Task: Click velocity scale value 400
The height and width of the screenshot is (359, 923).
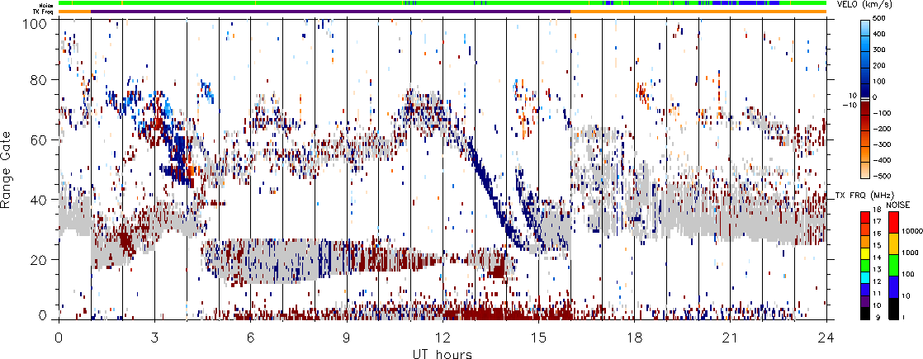Action: (881, 35)
